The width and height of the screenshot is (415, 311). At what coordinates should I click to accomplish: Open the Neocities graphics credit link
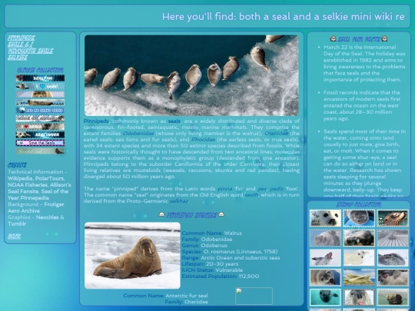(48, 217)
